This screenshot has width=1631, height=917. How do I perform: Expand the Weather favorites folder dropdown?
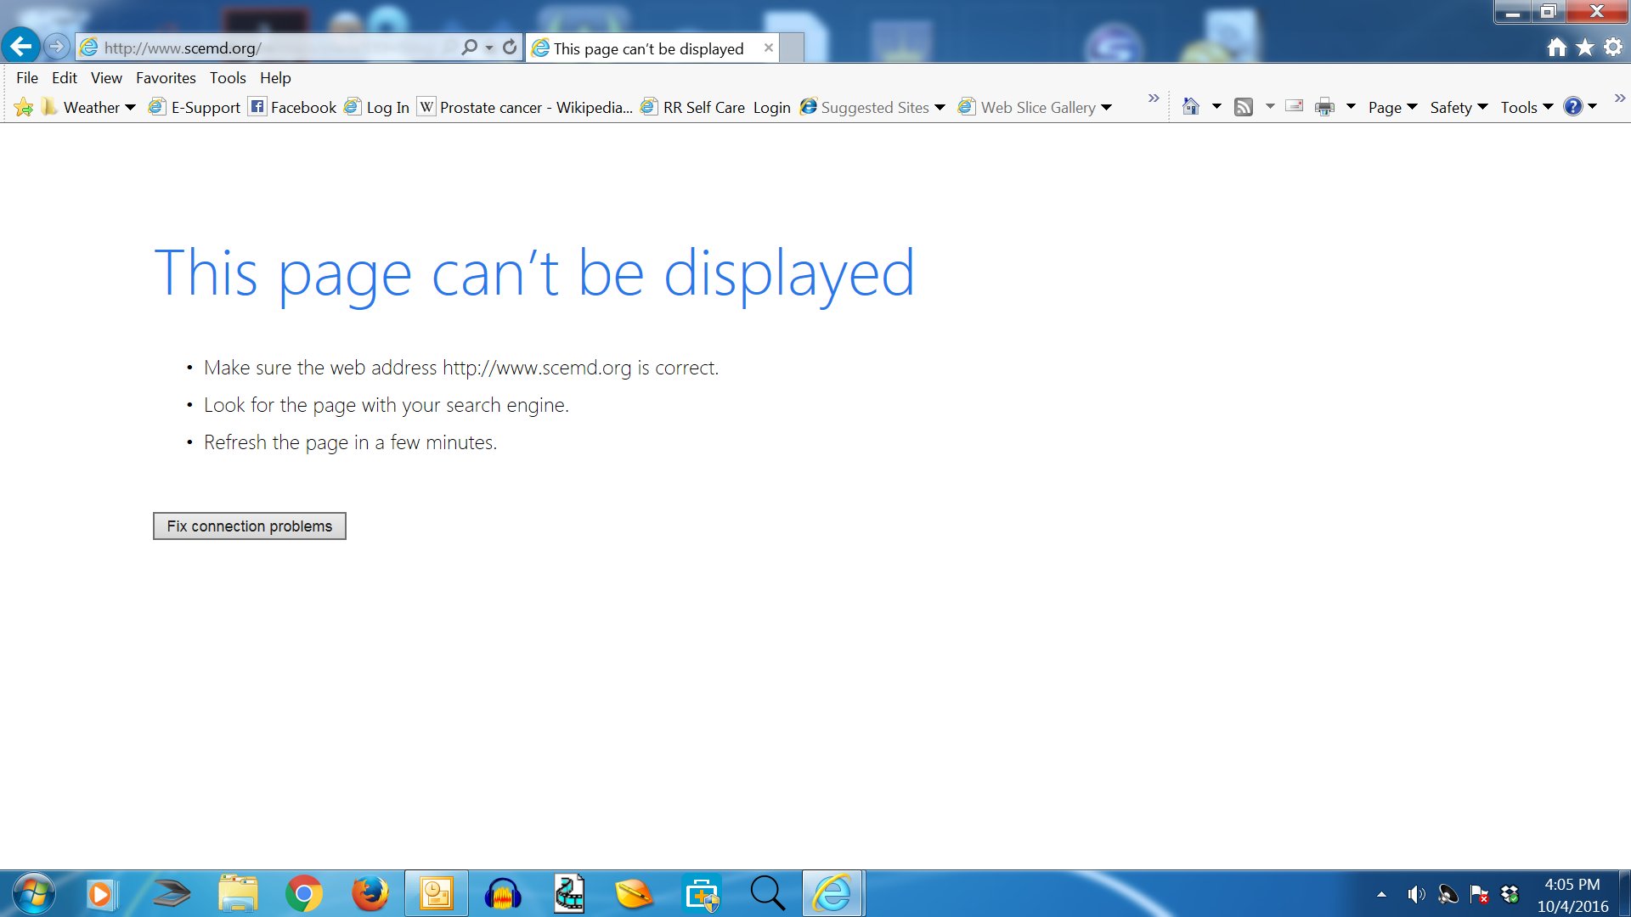[130, 108]
